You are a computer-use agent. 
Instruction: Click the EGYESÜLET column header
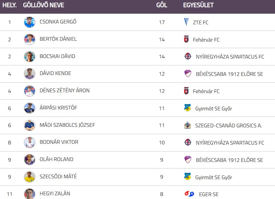click(x=198, y=5)
